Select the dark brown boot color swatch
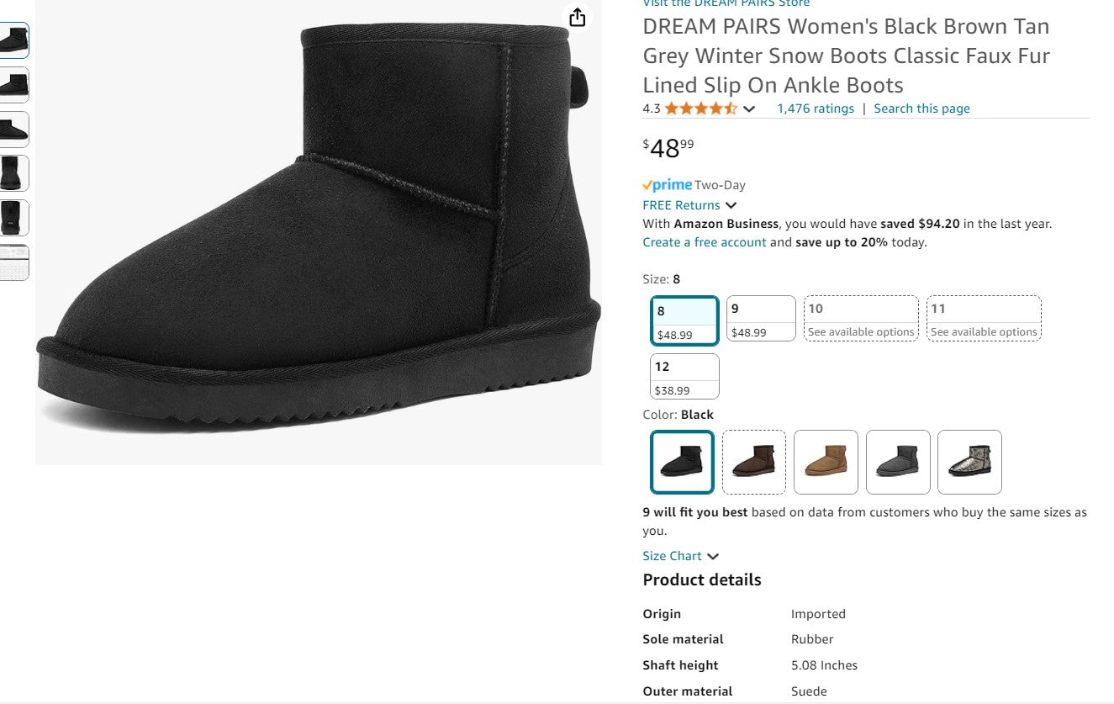Screen dimensions: 1114x704 pos(753,462)
